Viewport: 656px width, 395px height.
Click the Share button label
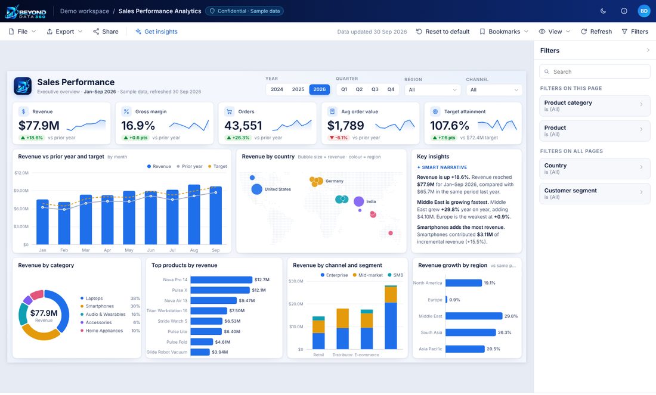click(x=110, y=32)
